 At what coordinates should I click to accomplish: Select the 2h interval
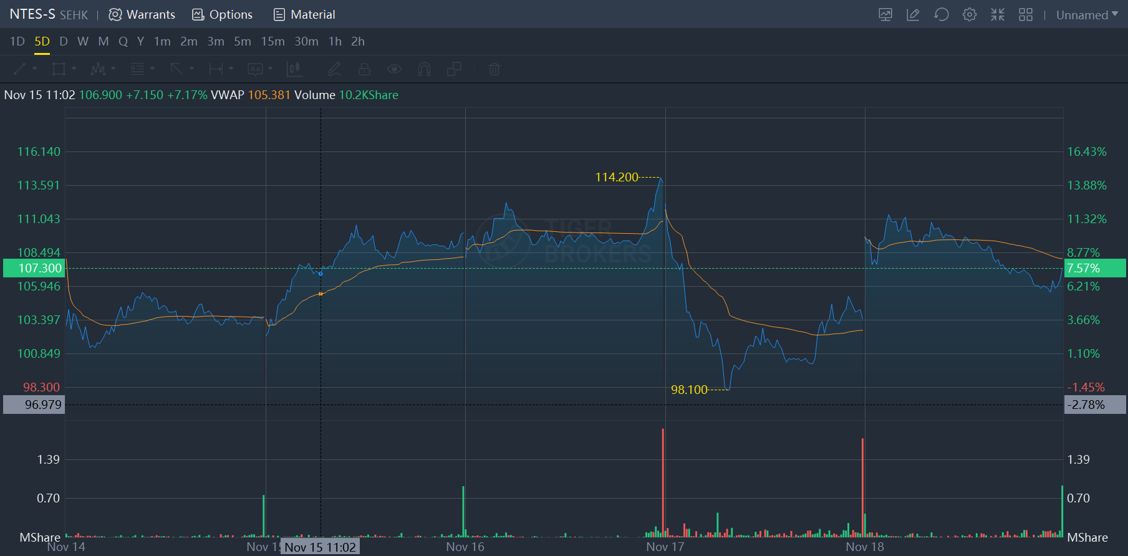point(358,41)
